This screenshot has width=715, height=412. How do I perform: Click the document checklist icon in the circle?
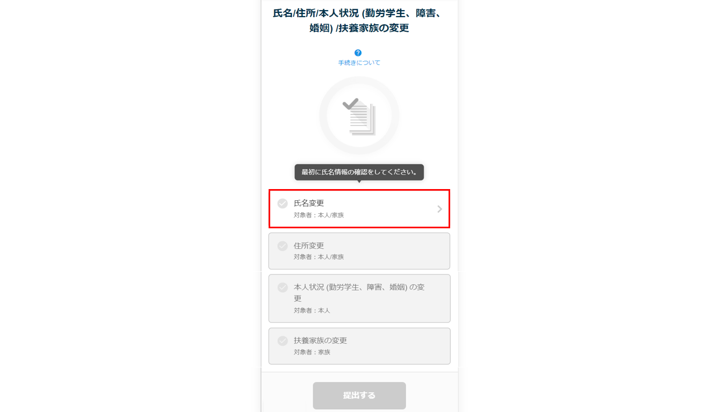(x=359, y=115)
